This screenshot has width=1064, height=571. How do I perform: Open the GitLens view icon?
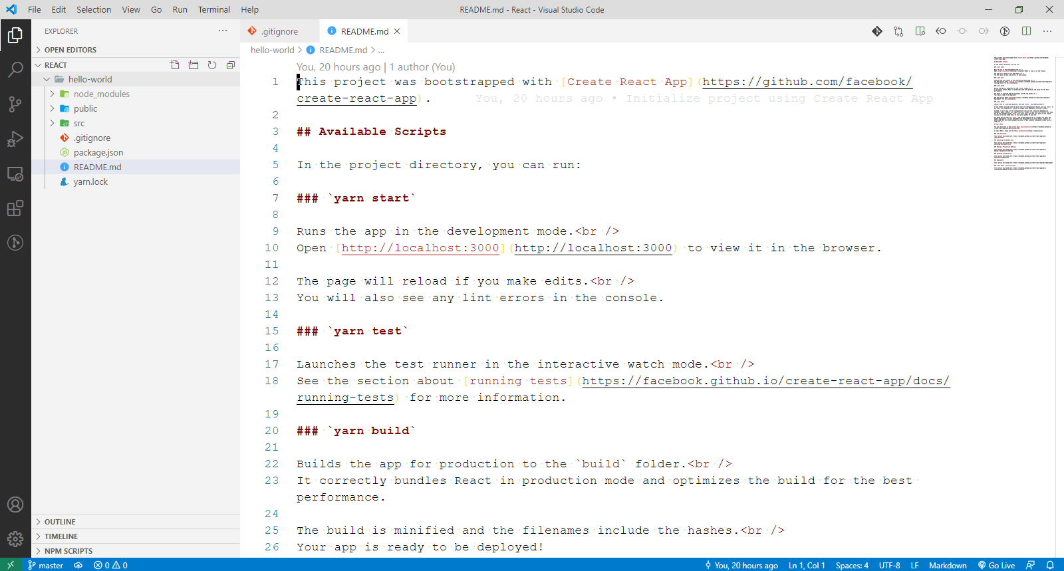(x=15, y=243)
